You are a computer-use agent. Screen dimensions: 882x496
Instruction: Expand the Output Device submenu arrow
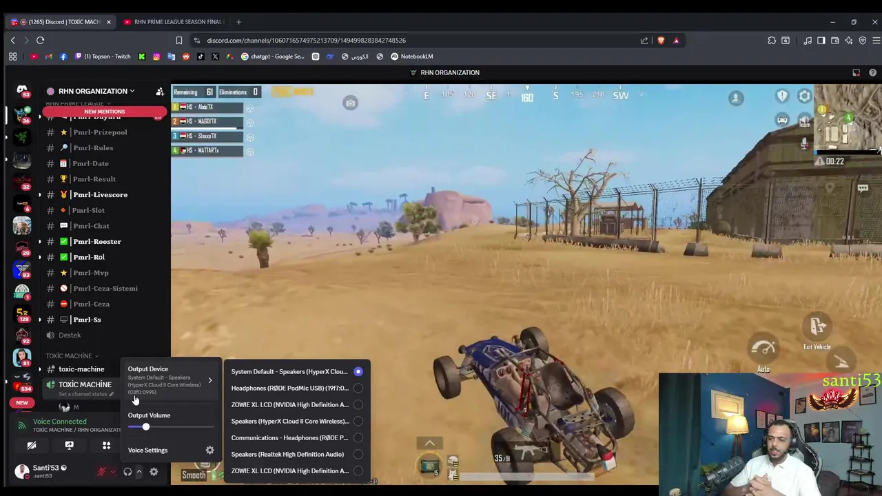(x=209, y=380)
